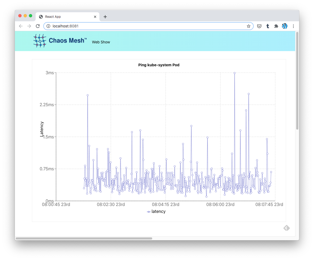Reload the page with refresh icon
314x260 pixels.
pos(38,26)
